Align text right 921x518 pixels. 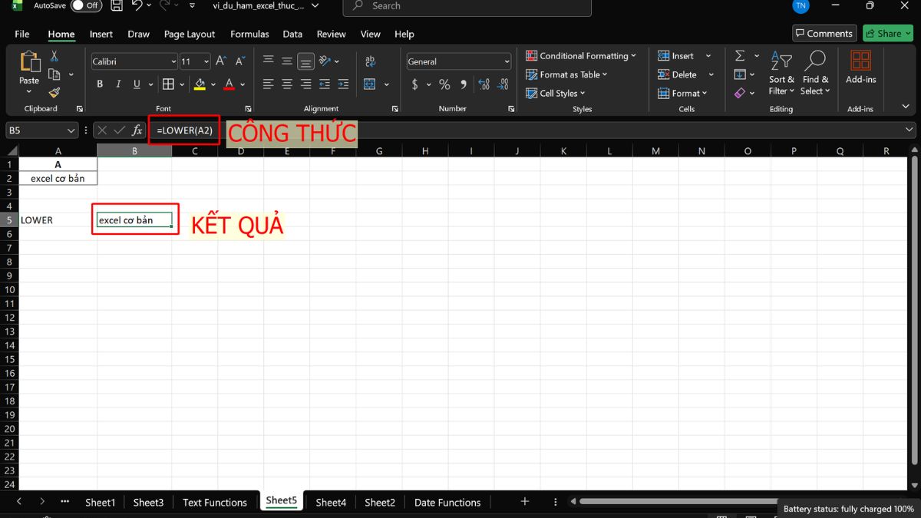point(305,84)
